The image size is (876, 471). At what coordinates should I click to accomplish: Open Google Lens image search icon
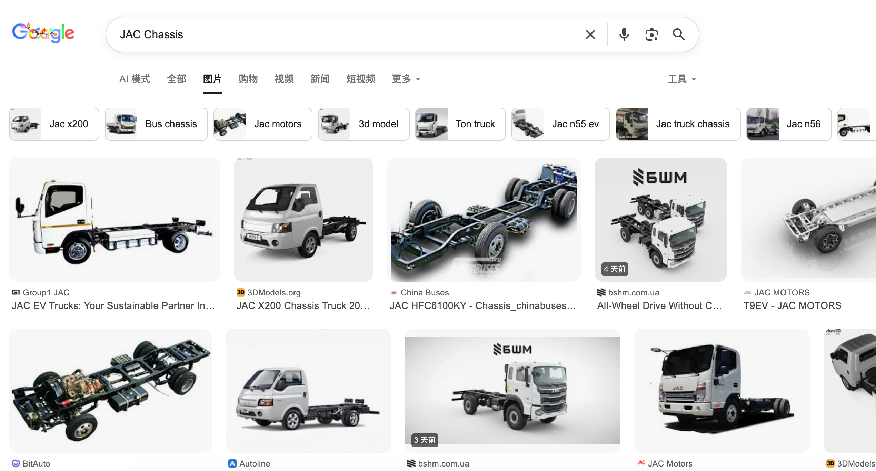(651, 34)
